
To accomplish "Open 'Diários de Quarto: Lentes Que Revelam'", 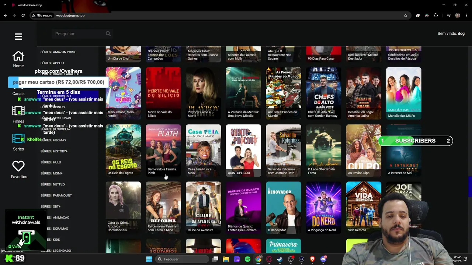I will [x=243, y=208].
